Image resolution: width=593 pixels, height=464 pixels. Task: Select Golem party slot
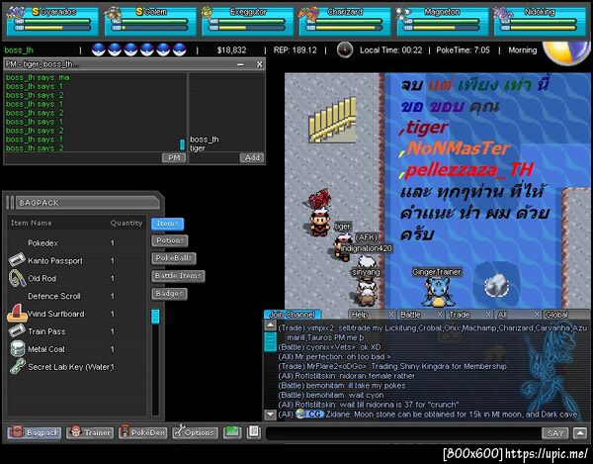(x=150, y=21)
